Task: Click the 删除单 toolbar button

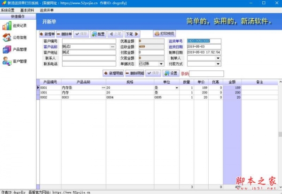Action: [x=64, y=34]
